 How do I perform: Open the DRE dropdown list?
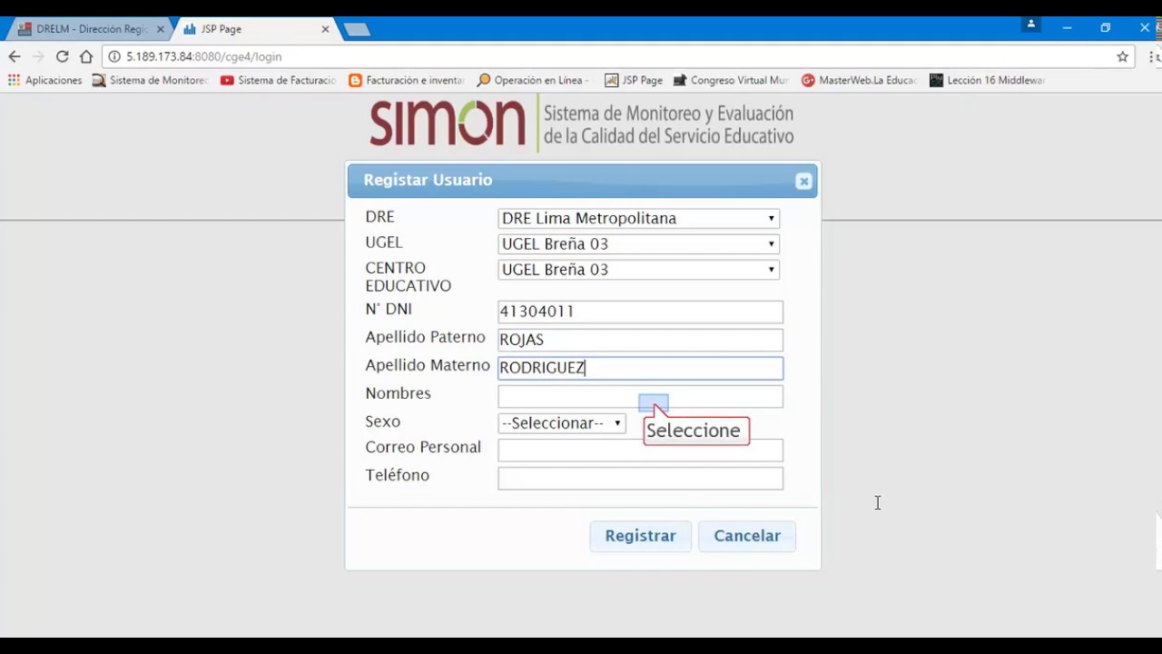[x=638, y=218]
